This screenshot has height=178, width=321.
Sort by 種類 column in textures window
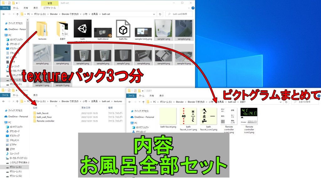click(110, 107)
